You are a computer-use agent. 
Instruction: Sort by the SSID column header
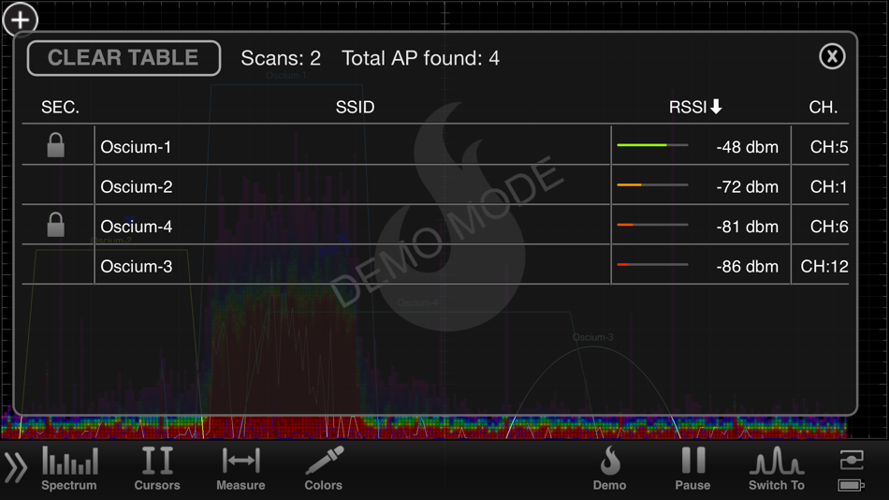click(355, 107)
